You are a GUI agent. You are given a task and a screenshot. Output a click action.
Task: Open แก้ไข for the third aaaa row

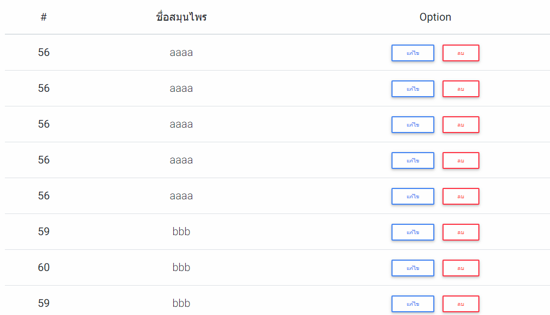point(413,124)
